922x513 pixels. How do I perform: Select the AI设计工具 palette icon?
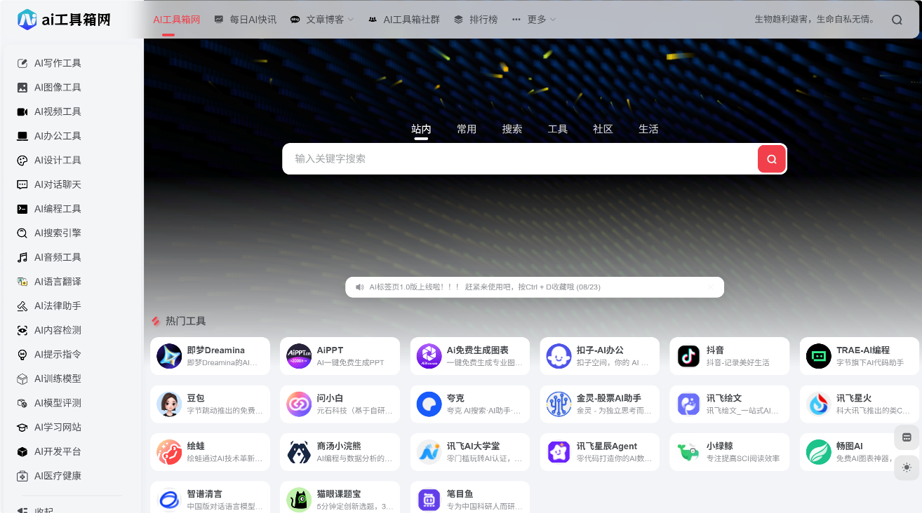click(x=22, y=160)
